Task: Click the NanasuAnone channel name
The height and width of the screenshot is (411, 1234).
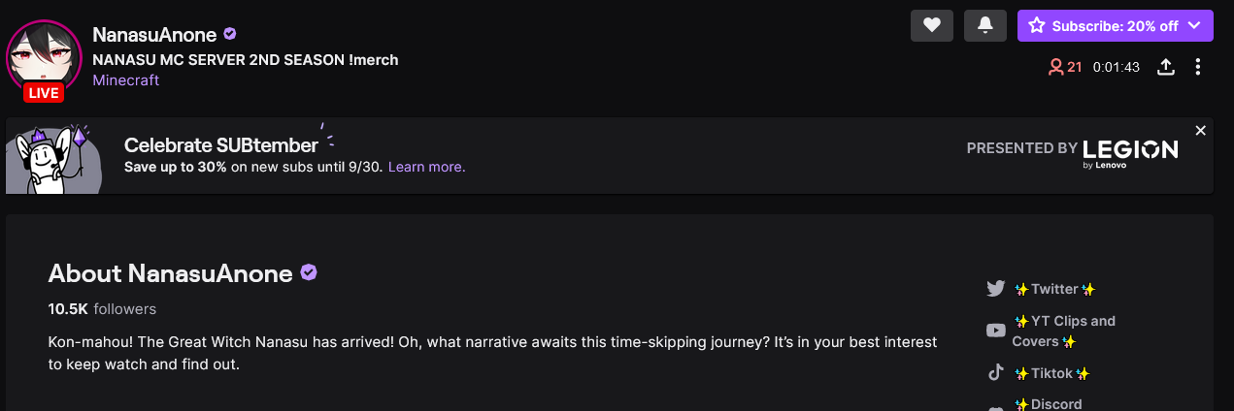Action: pos(154,35)
